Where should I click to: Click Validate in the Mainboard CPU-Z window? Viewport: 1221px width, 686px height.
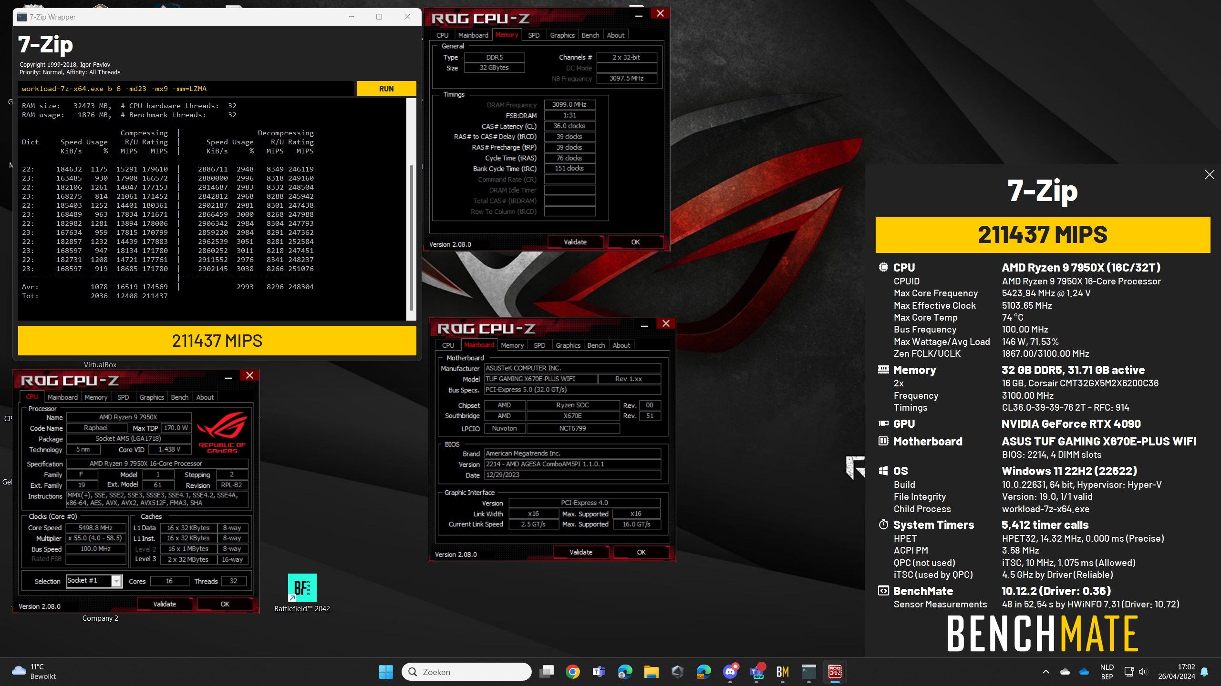point(581,552)
